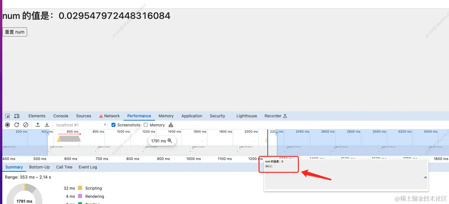Open the Sources tab
449x204 pixels.
[x=83, y=116]
